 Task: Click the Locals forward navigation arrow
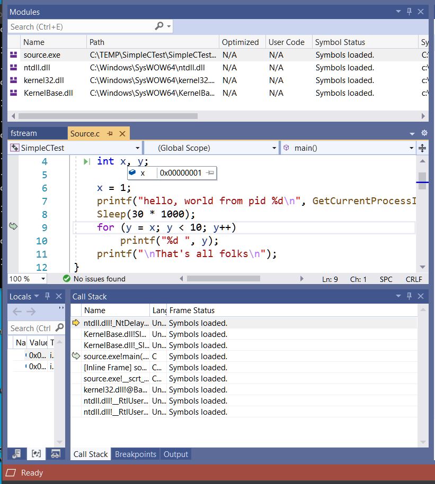(31, 312)
